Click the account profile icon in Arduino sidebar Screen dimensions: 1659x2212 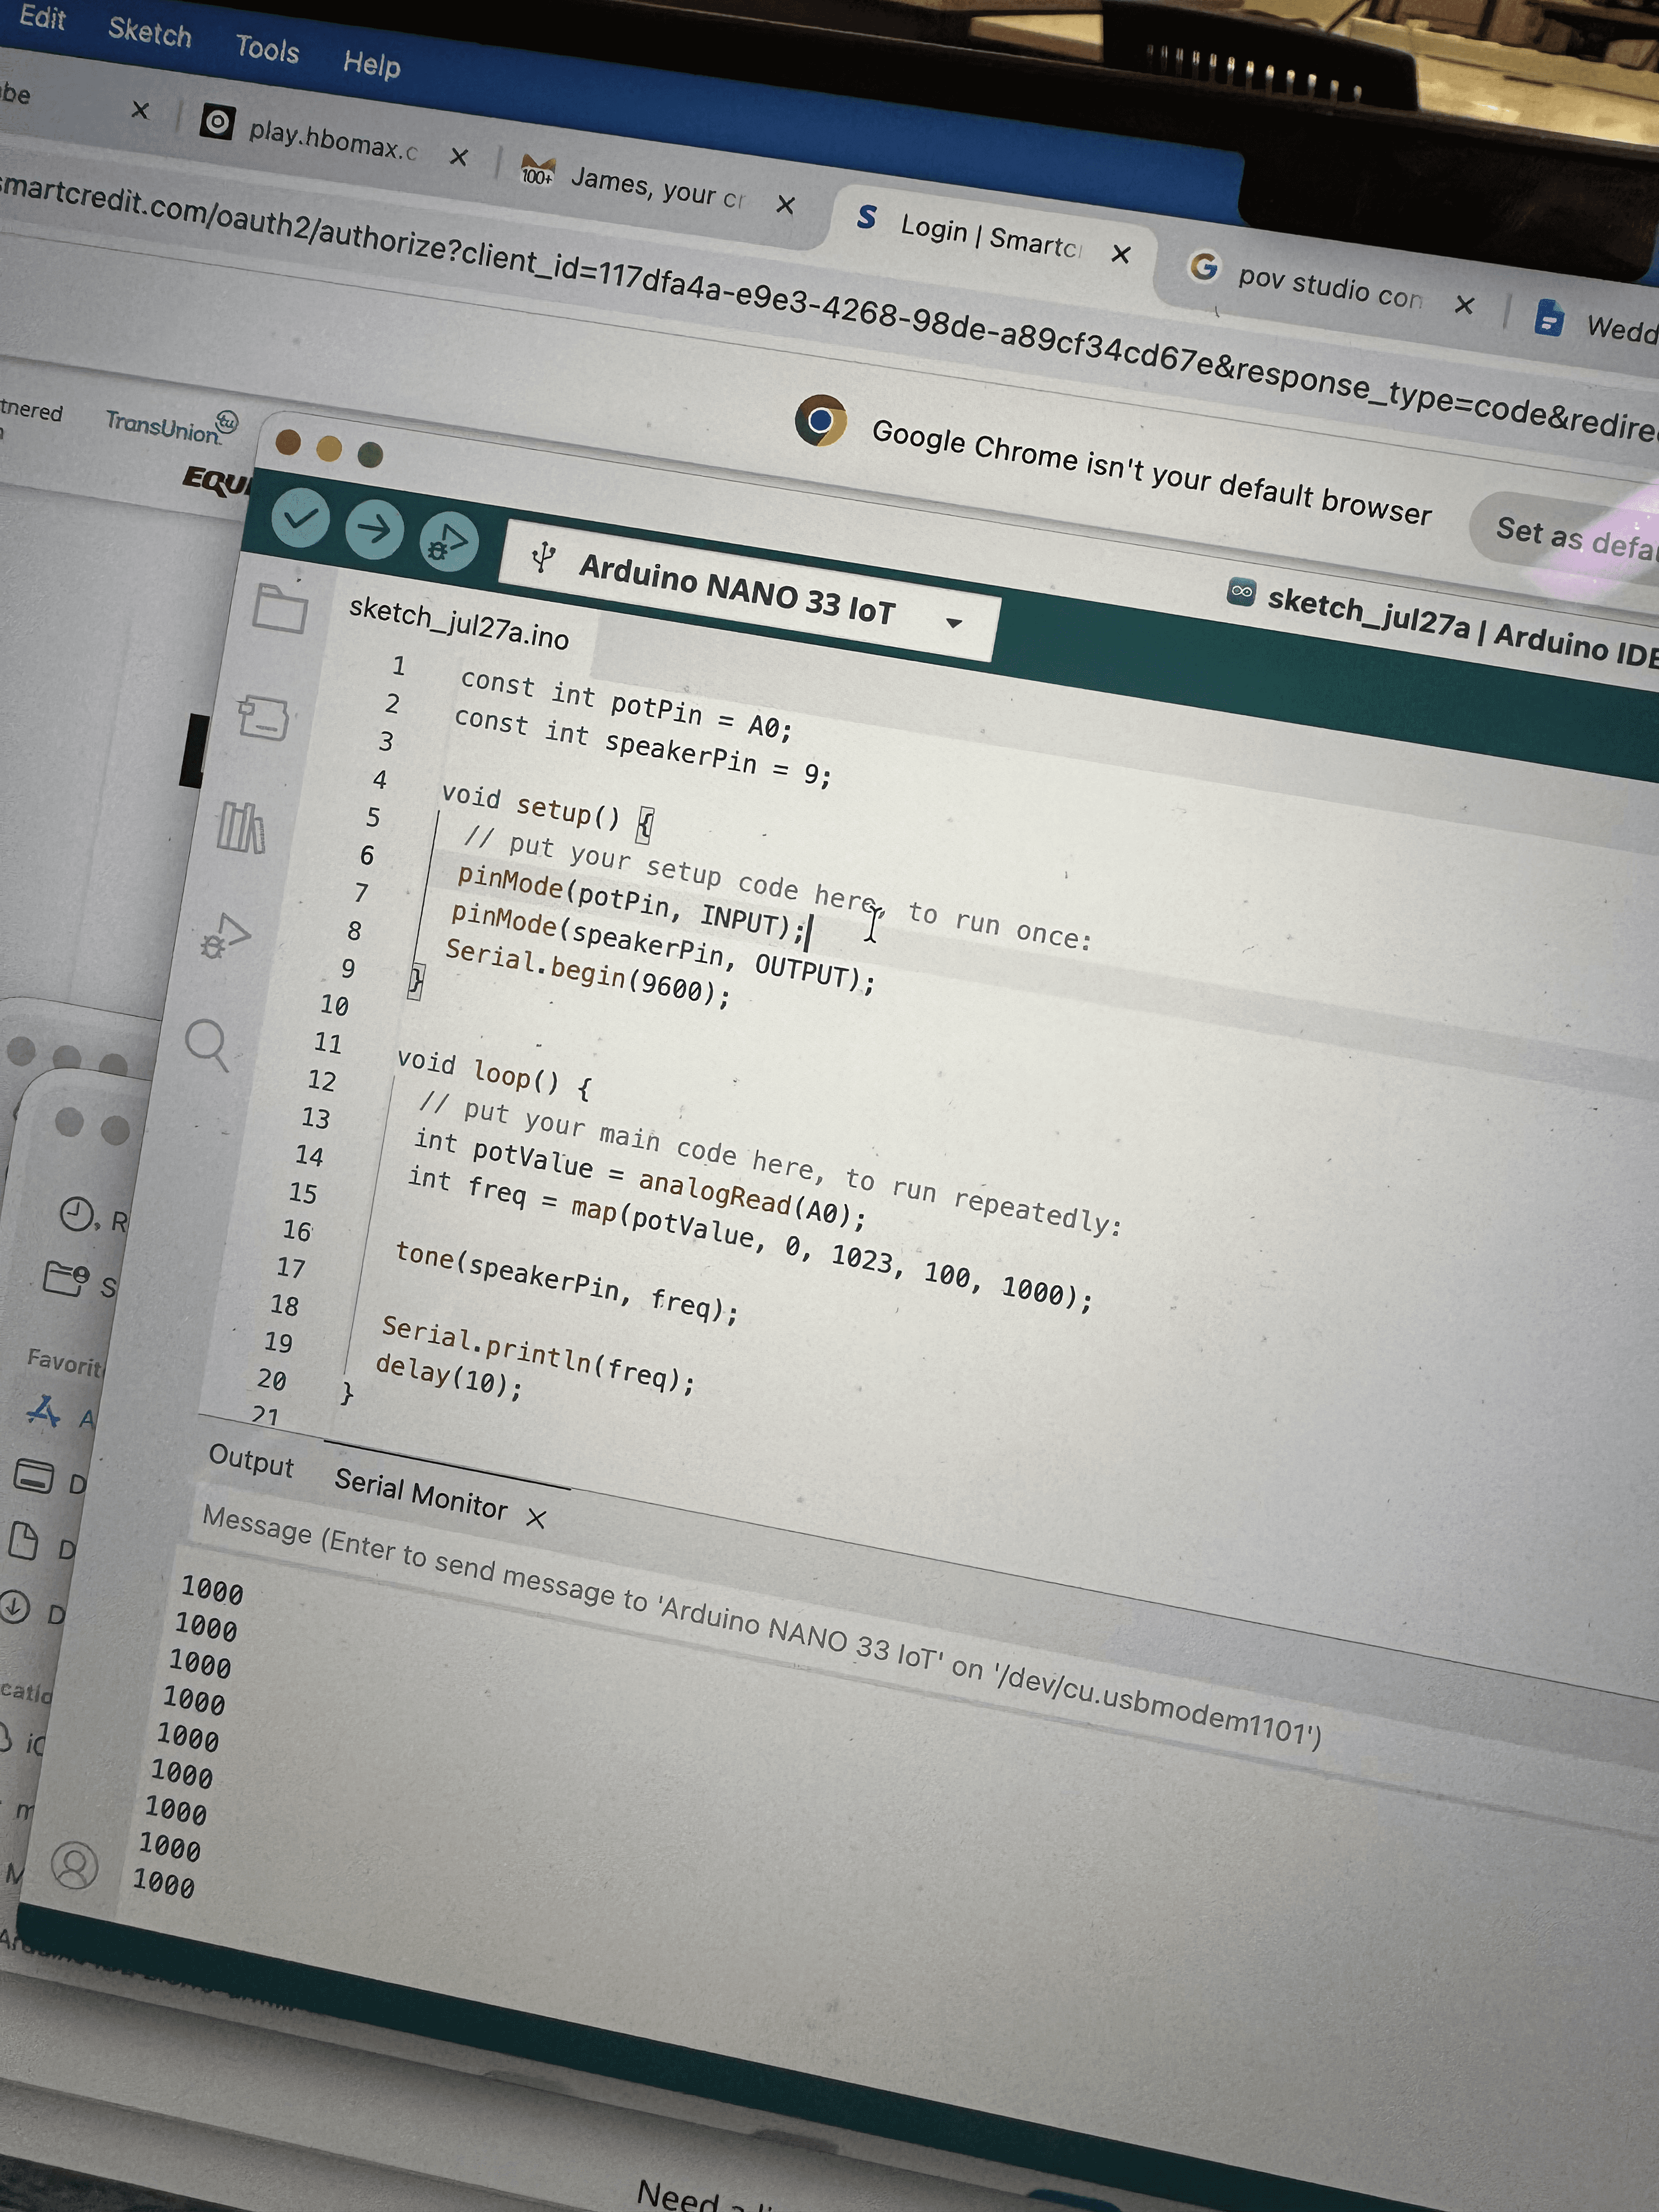tap(74, 1865)
